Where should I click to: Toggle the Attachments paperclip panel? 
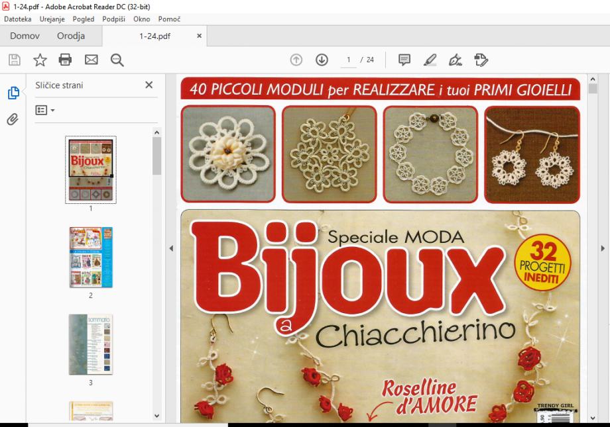(13, 119)
